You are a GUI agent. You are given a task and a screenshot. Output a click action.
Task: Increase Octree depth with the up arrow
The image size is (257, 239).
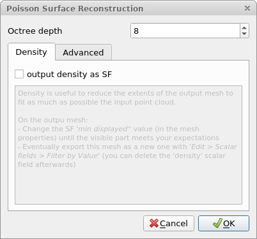[244, 28]
